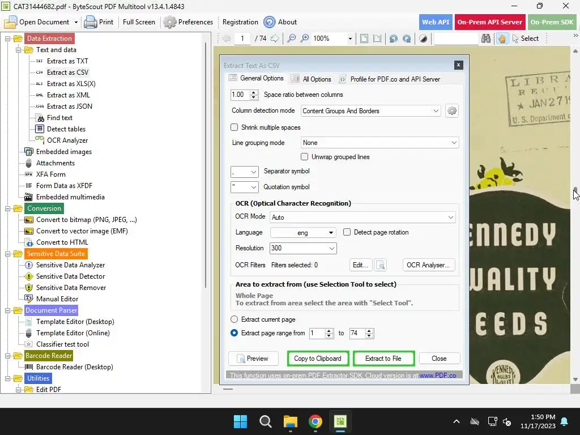Image resolution: width=580 pixels, height=435 pixels.
Task: Switch to General Options tab
Action: pos(256,78)
